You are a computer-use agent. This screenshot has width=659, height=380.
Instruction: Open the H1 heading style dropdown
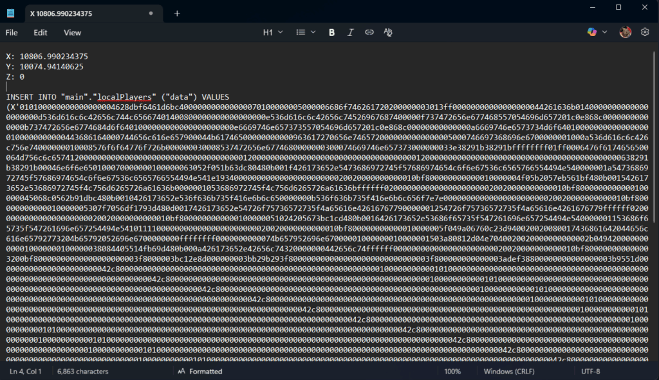point(272,32)
